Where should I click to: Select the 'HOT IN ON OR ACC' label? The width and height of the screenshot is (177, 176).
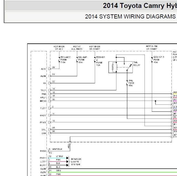coord(59,48)
